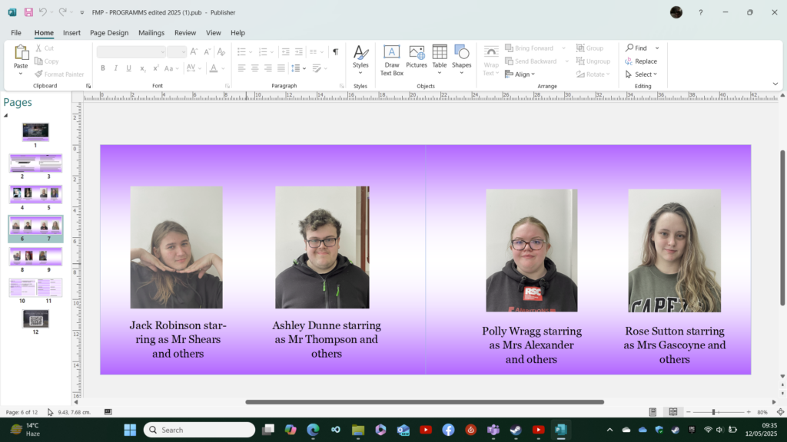This screenshot has width=787, height=442.
Task: Center align text in Paragraph group
Action: point(255,68)
